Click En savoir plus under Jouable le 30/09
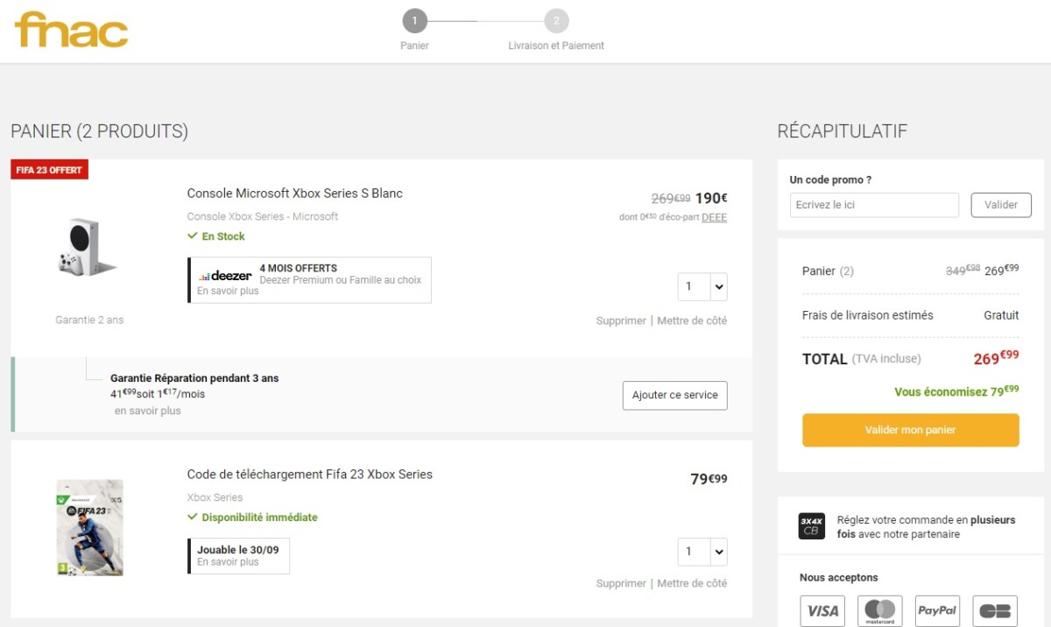 pyautogui.click(x=228, y=562)
